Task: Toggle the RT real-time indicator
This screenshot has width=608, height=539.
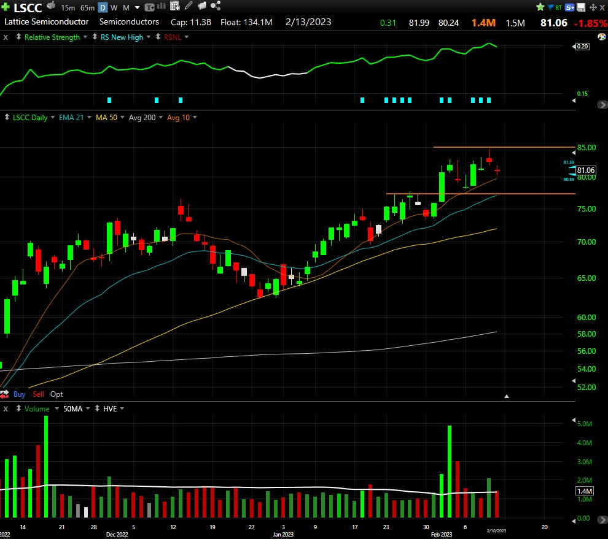Action: pyautogui.click(x=559, y=7)
